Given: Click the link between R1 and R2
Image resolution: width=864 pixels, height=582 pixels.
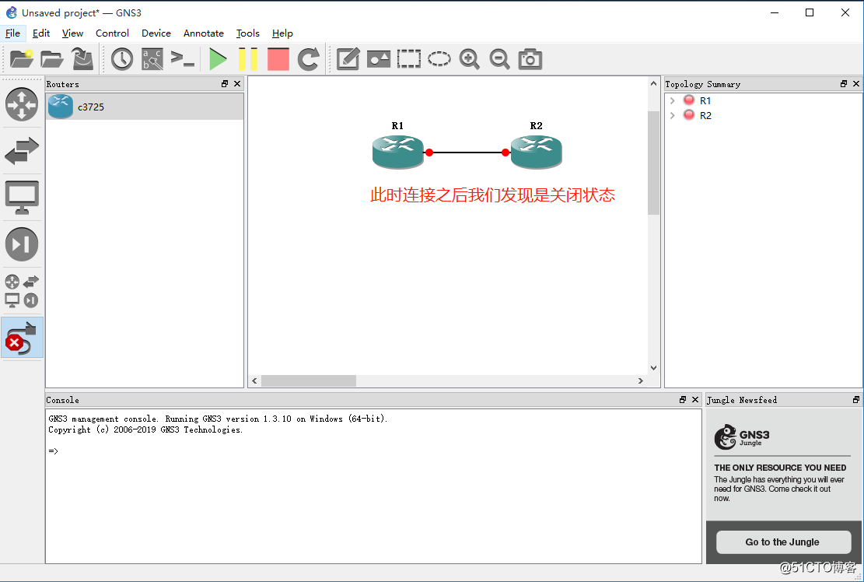Looking at the screenshot, I should (467, 153).
